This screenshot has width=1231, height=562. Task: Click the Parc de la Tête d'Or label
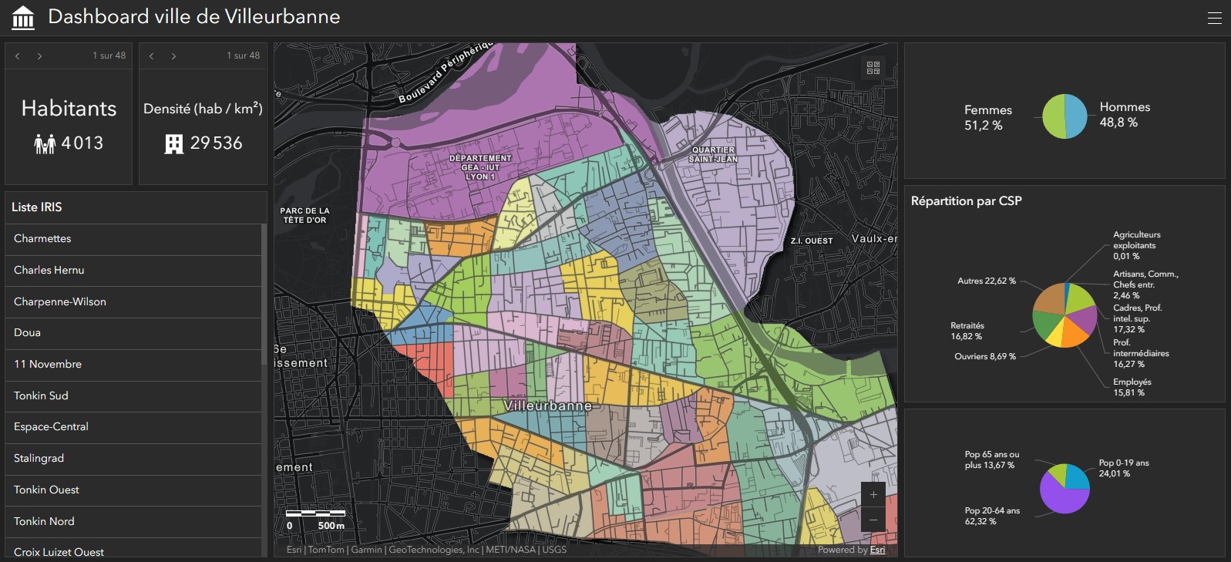coord(304,215)
